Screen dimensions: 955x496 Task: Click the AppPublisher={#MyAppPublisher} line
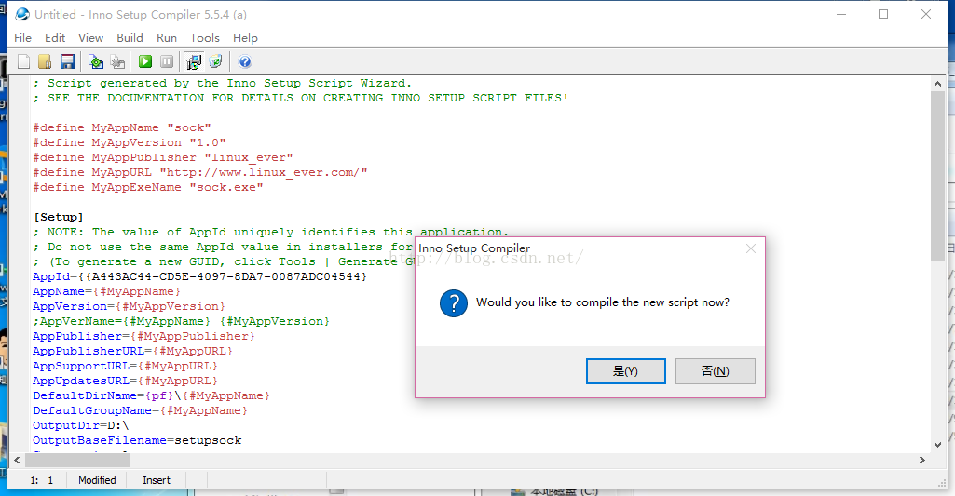pyautogui.click(x=144, y=337)
